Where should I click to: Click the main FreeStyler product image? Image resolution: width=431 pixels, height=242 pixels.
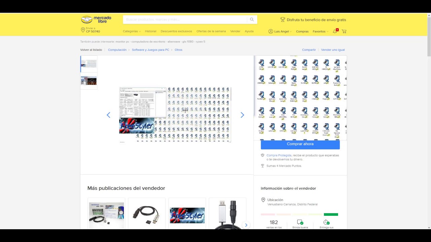175,115
